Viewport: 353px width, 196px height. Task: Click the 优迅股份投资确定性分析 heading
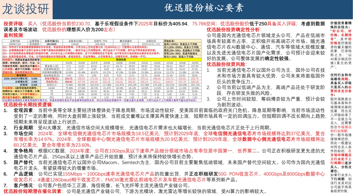tap(233, 29)
